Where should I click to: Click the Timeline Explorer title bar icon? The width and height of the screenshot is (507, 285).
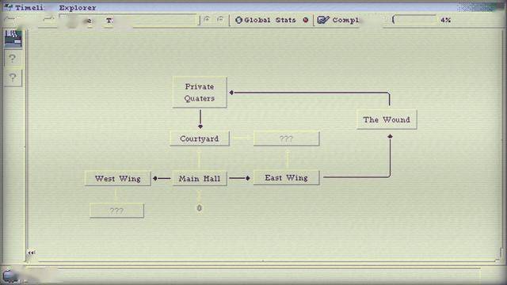coord(9,6)
